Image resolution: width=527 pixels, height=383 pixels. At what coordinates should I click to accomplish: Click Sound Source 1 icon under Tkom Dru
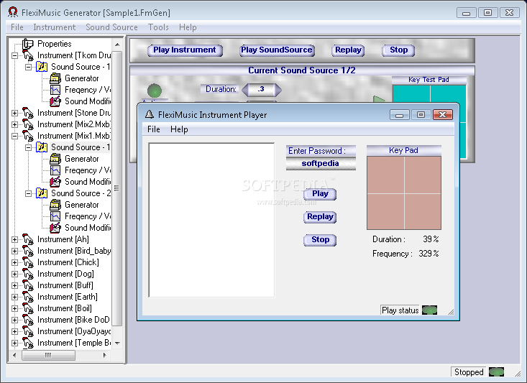[x=42, y=67]
